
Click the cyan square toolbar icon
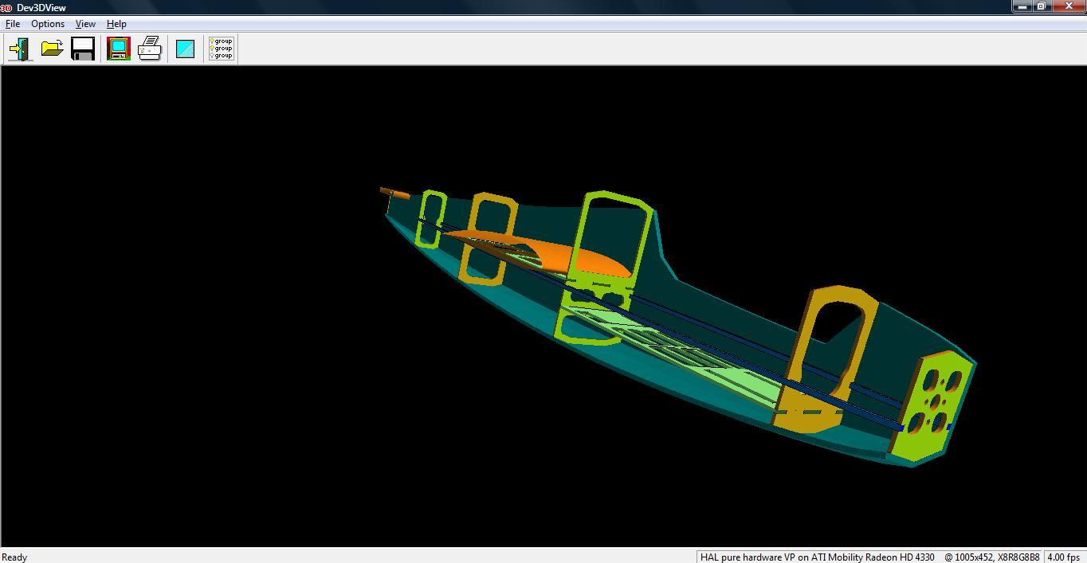tap(185, 49)
